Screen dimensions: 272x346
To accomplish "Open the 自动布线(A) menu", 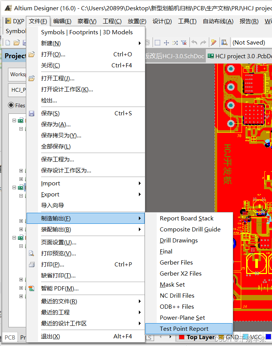I will click(218, 21).
